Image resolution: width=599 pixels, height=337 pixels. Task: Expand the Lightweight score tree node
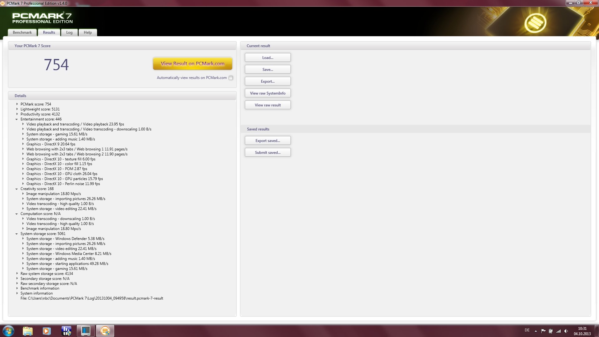pyautogui.click(x=17, y=109)
